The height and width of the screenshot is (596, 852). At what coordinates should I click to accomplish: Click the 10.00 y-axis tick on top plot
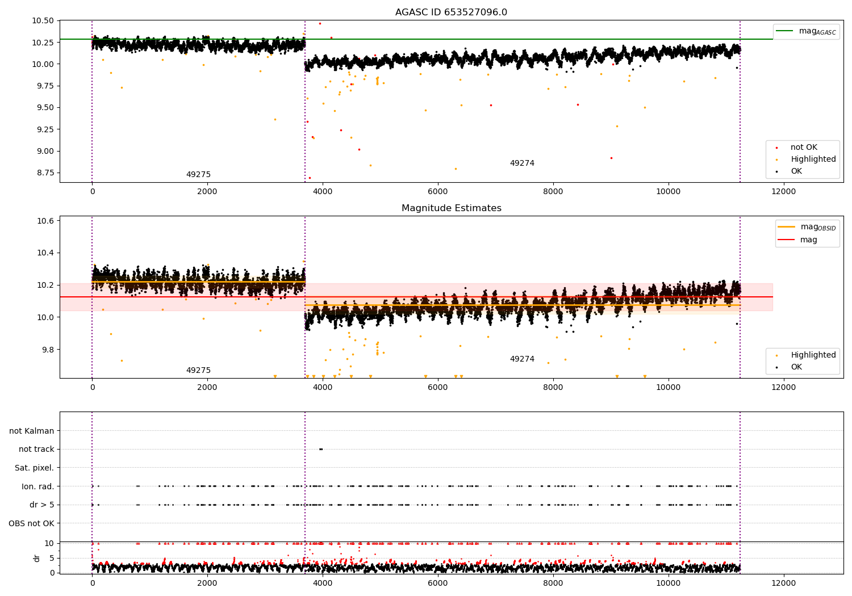44,64
